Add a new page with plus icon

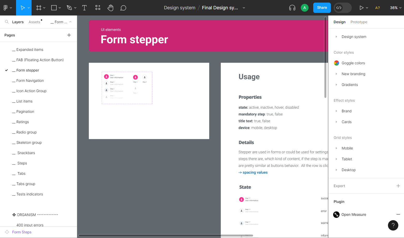click(x=69, y=35)
